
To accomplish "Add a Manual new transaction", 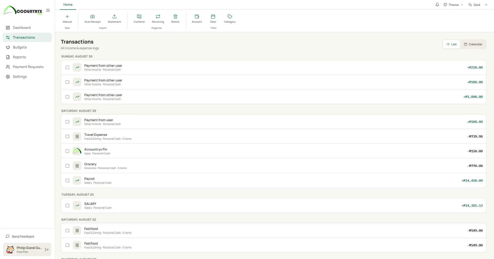I will (x=67, y=19).
